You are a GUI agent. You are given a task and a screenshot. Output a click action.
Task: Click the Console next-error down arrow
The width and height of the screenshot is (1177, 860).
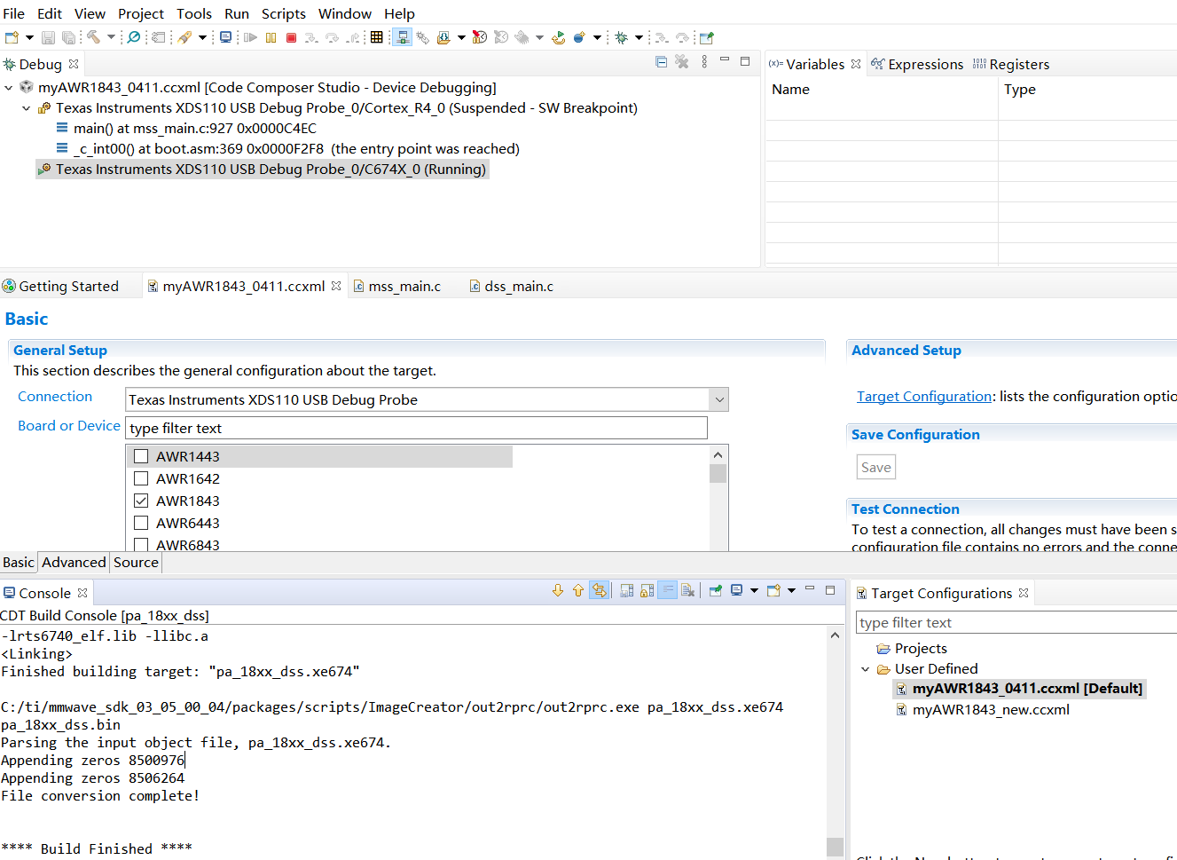point(558,590)
